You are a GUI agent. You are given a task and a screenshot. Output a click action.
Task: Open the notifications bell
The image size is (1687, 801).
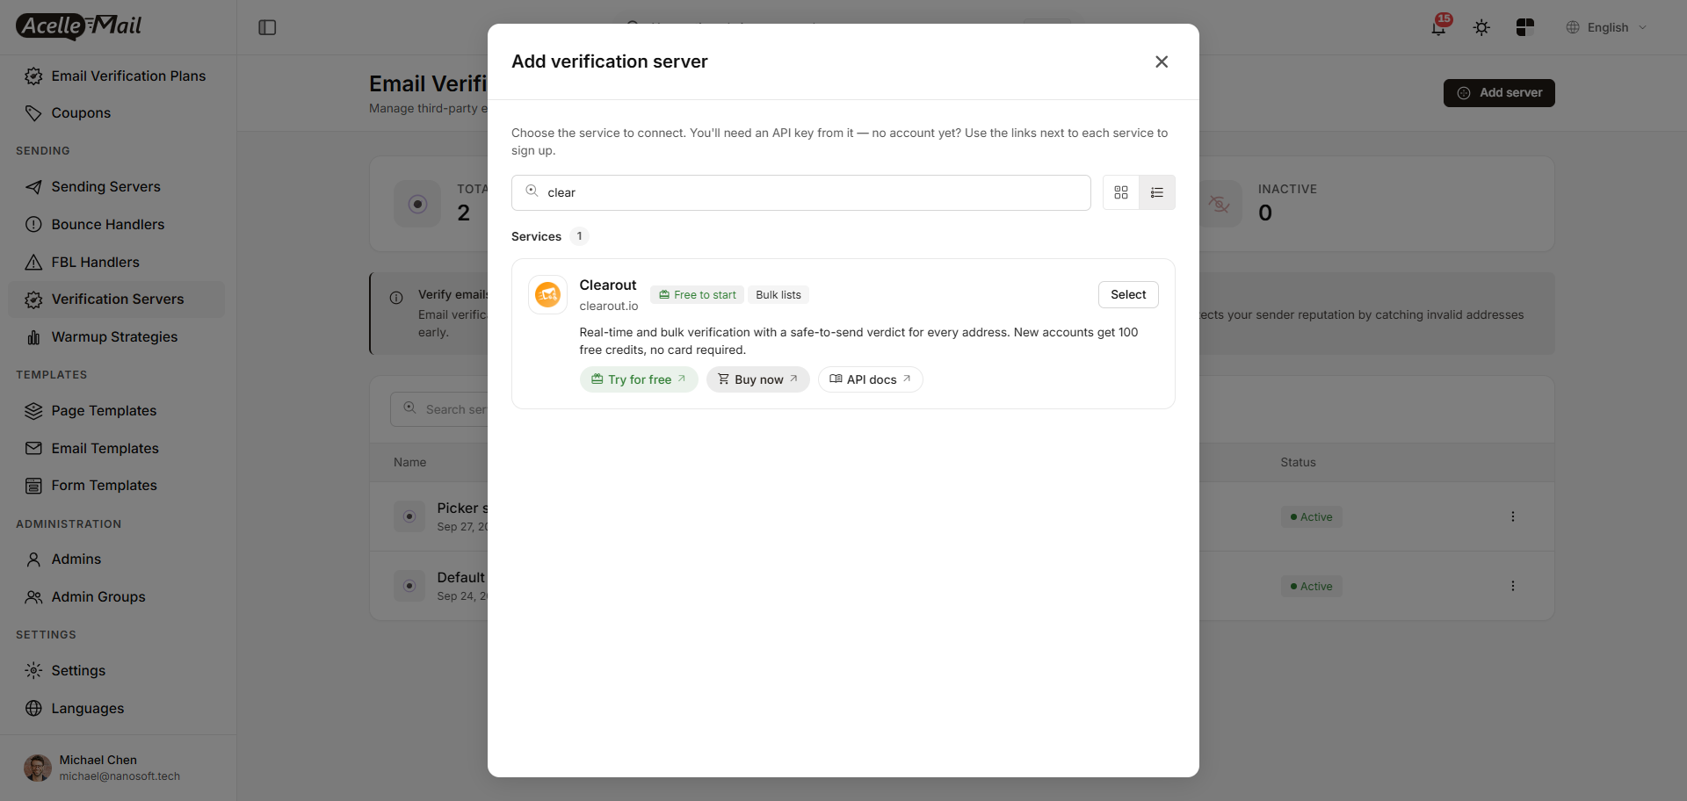coord(1438,27)
